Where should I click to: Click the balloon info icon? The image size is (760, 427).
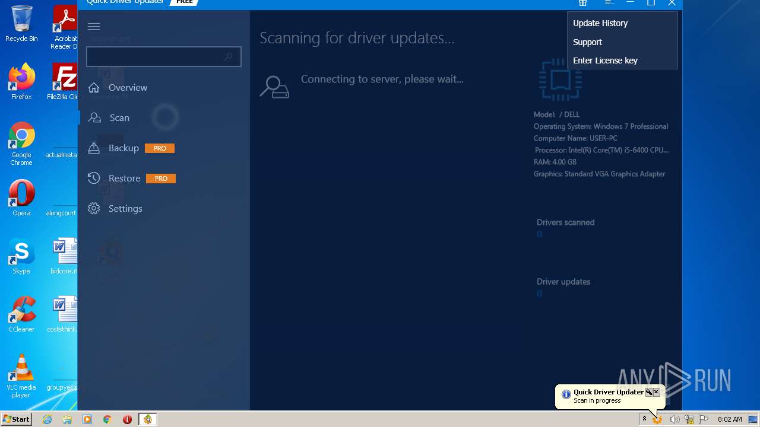coord(566,394)
